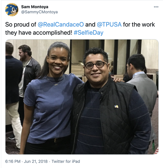Follow the @RealCandaceO mention link
Image resolution: width=163 pixels, height=168 pixels.
(61, 24)
